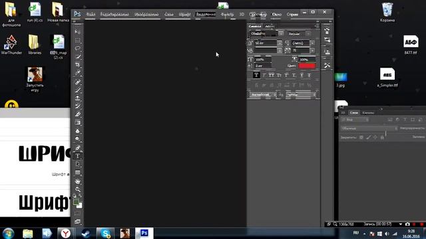Viewport: 426px width, 239px height.
Task: Open the font size dropdown arrow
Action: (280, 42)
